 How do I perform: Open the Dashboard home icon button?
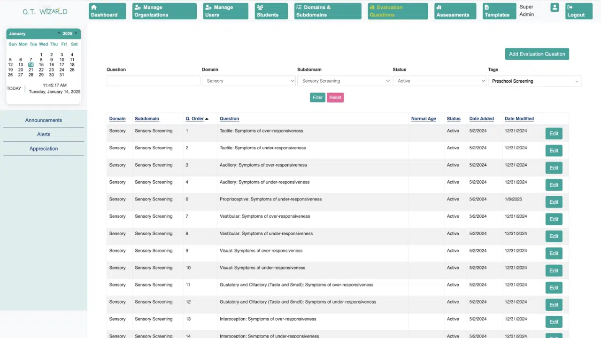point(107,11)
